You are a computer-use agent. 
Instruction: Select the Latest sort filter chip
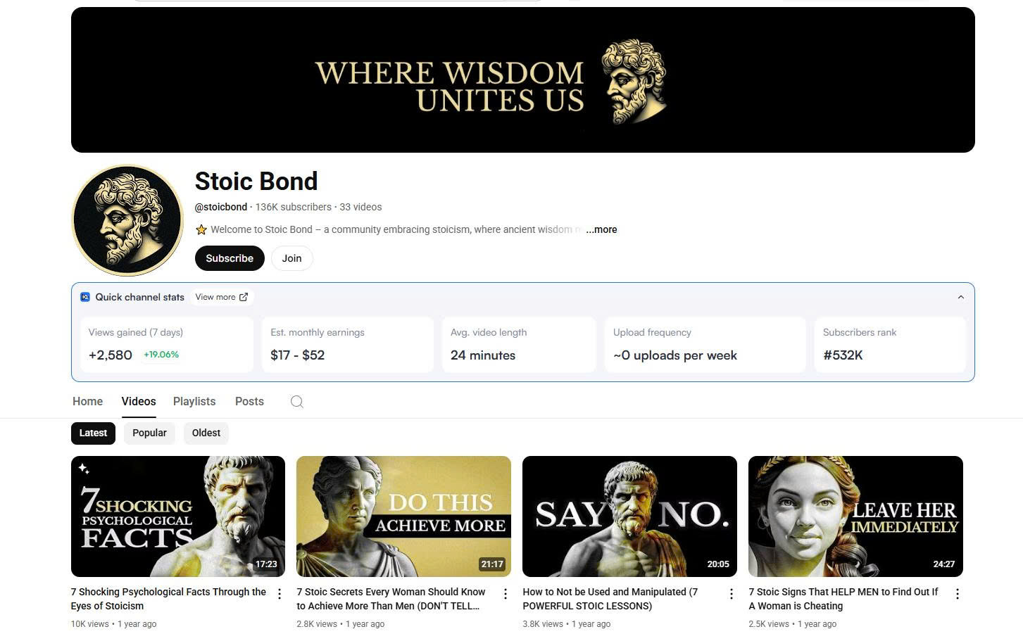[93, 433]
